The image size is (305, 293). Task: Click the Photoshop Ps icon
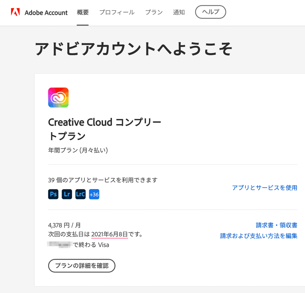point(53,194)
